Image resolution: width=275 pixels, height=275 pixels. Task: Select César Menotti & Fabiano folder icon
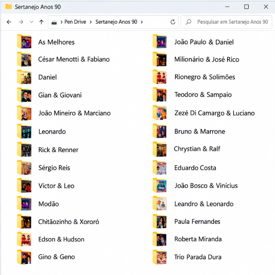click(24, 59)
